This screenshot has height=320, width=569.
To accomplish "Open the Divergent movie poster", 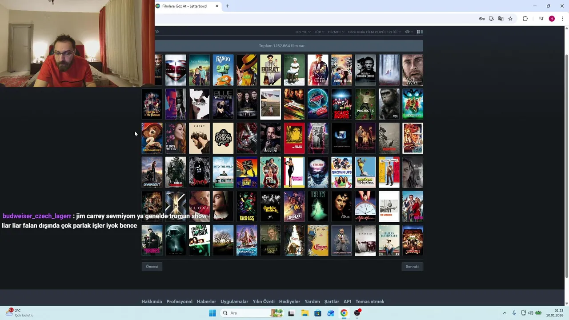I will click(x=152, y=172).
